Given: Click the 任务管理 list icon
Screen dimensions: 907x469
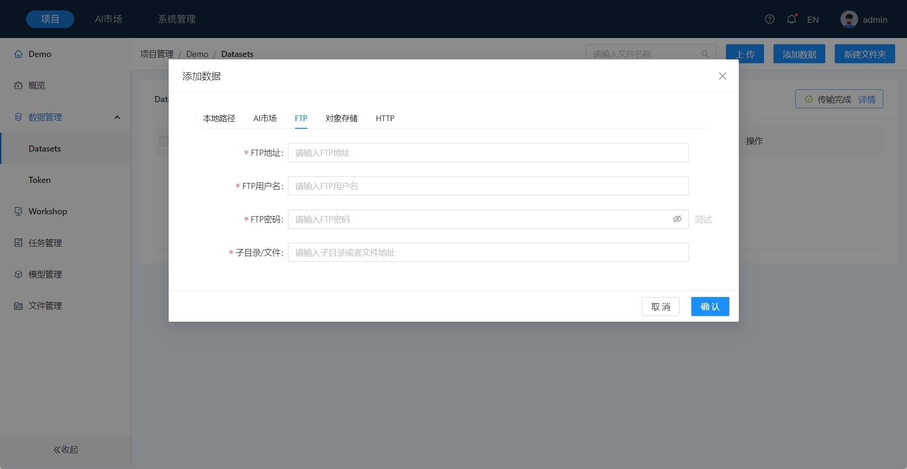Looking at the screenshot, I should point(18,243).
